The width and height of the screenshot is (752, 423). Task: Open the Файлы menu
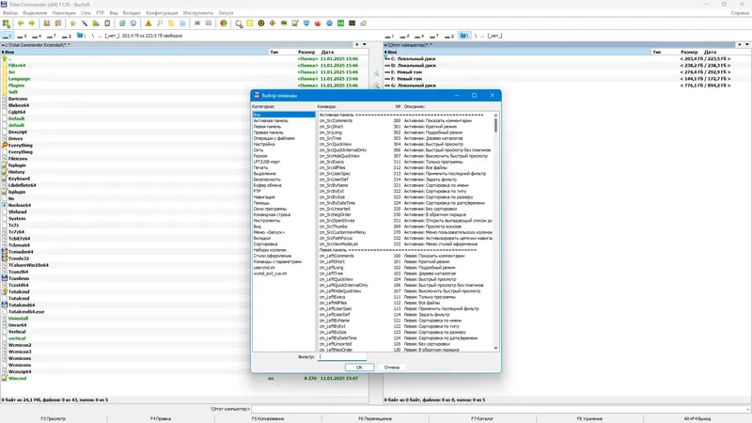[10, 13]
